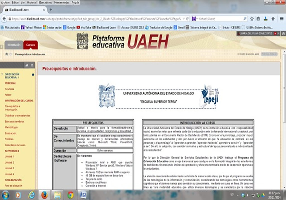Toggle the edit mode switch showing DESACTIVADO
This screenshot has width=286, height=200.
[269, 54]
